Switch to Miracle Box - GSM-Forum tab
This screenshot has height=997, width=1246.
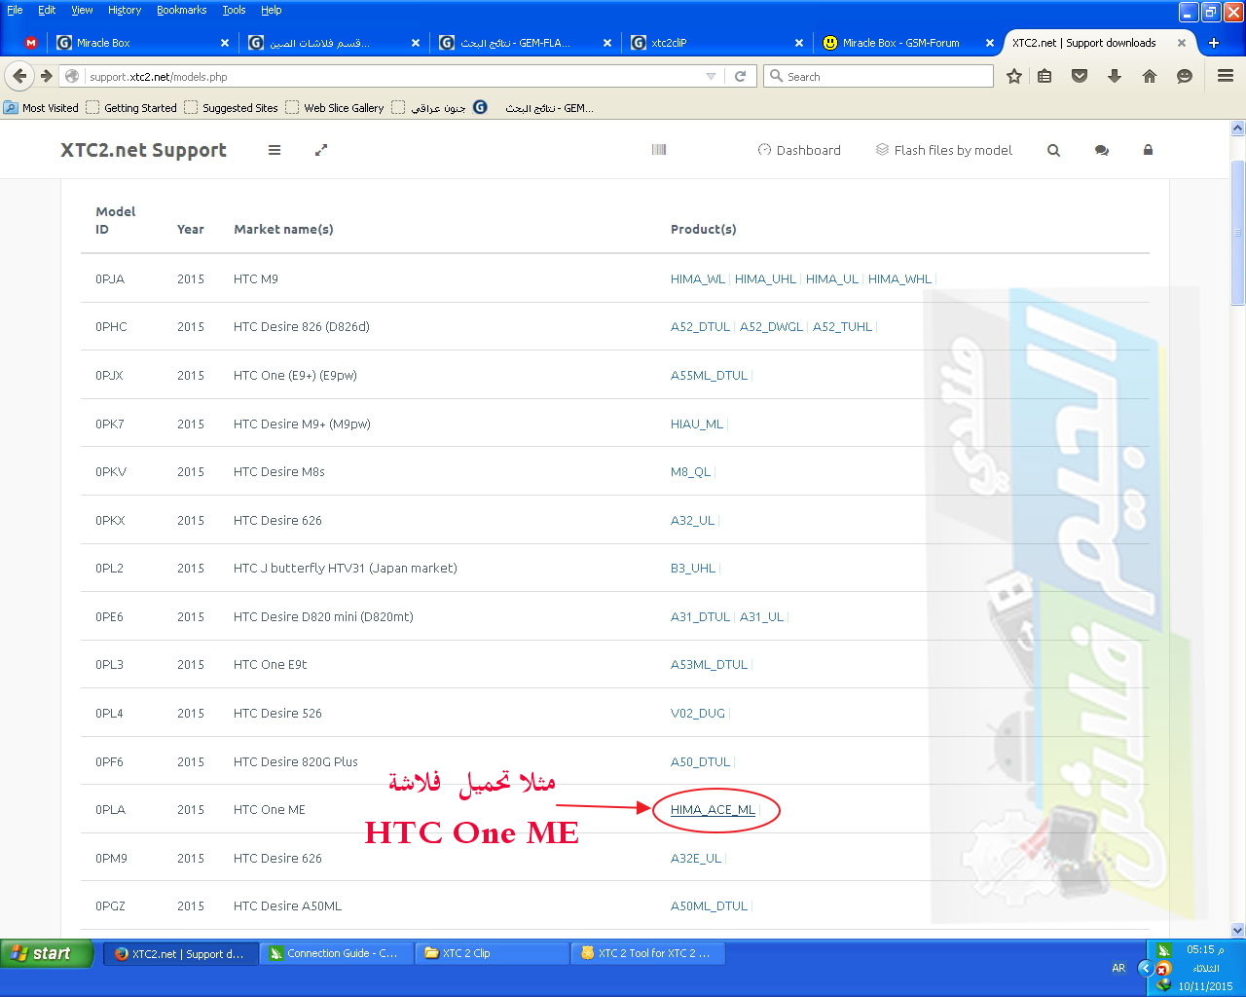point(907,43)
